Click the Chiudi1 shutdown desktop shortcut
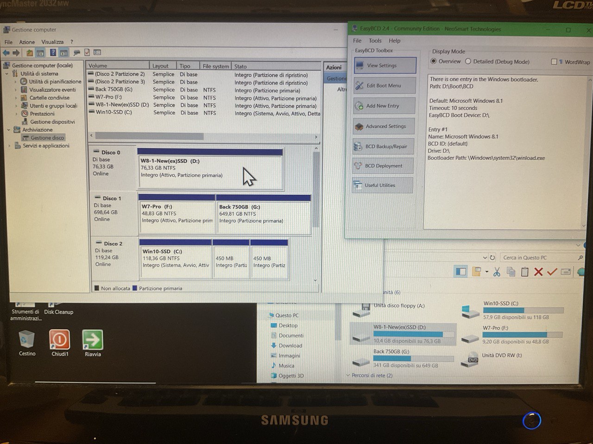The image size is (593, 444). (60, 343)
